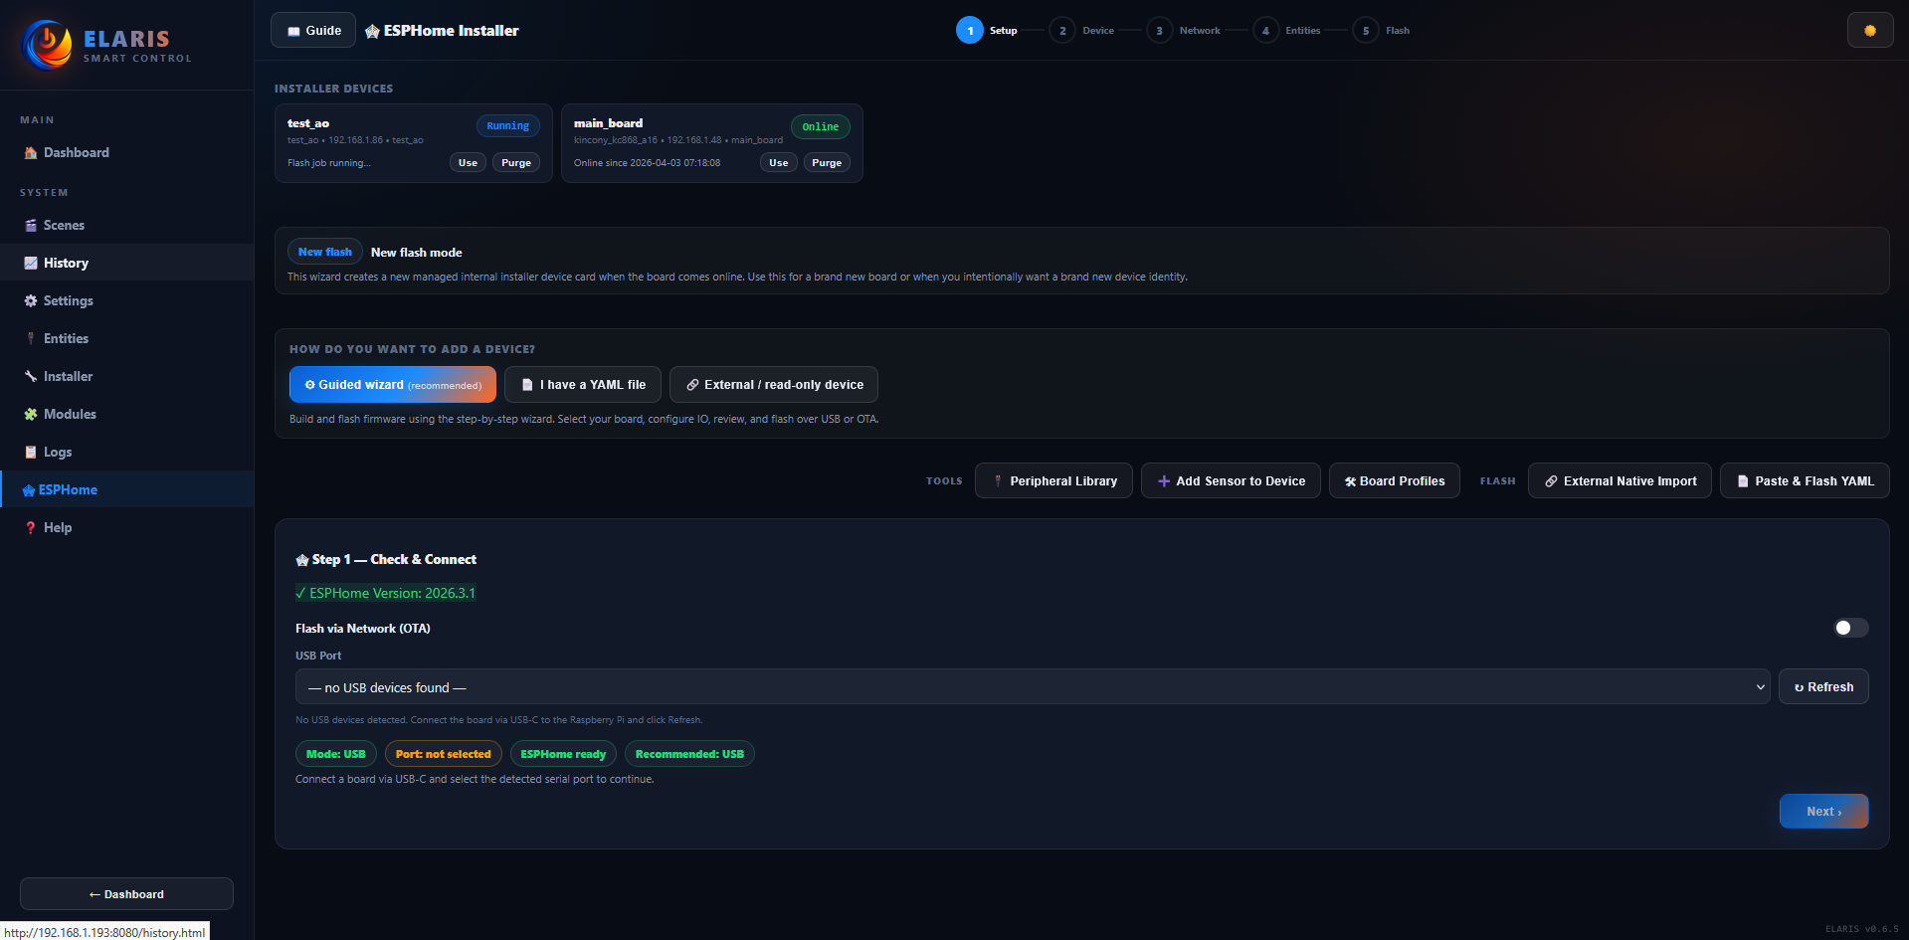
Task: Open the USB Port dropdown
Action: 1033,687
